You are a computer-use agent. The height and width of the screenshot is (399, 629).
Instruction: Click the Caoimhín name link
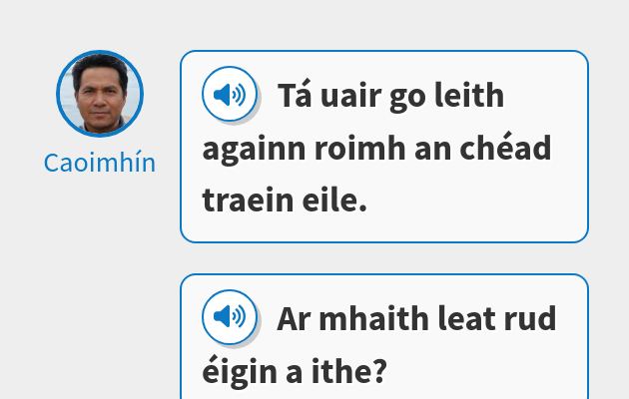coord(100,163)
